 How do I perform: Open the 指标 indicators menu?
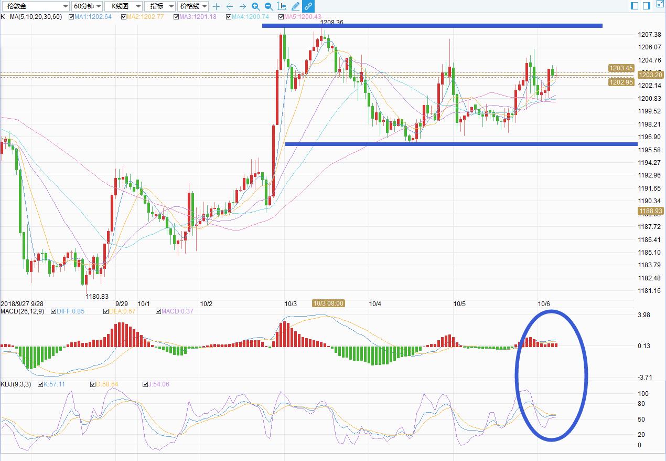(x=160, y=6)
